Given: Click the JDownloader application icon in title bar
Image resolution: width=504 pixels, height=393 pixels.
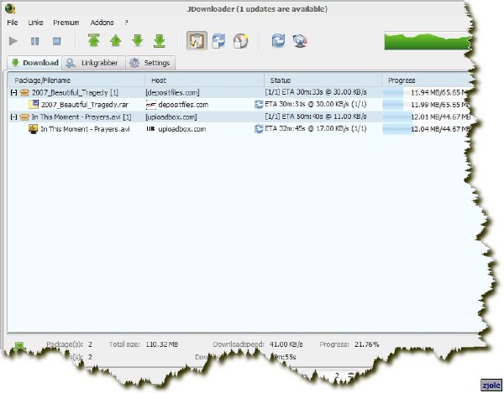Looking at the screenshot, I should 10,8.
